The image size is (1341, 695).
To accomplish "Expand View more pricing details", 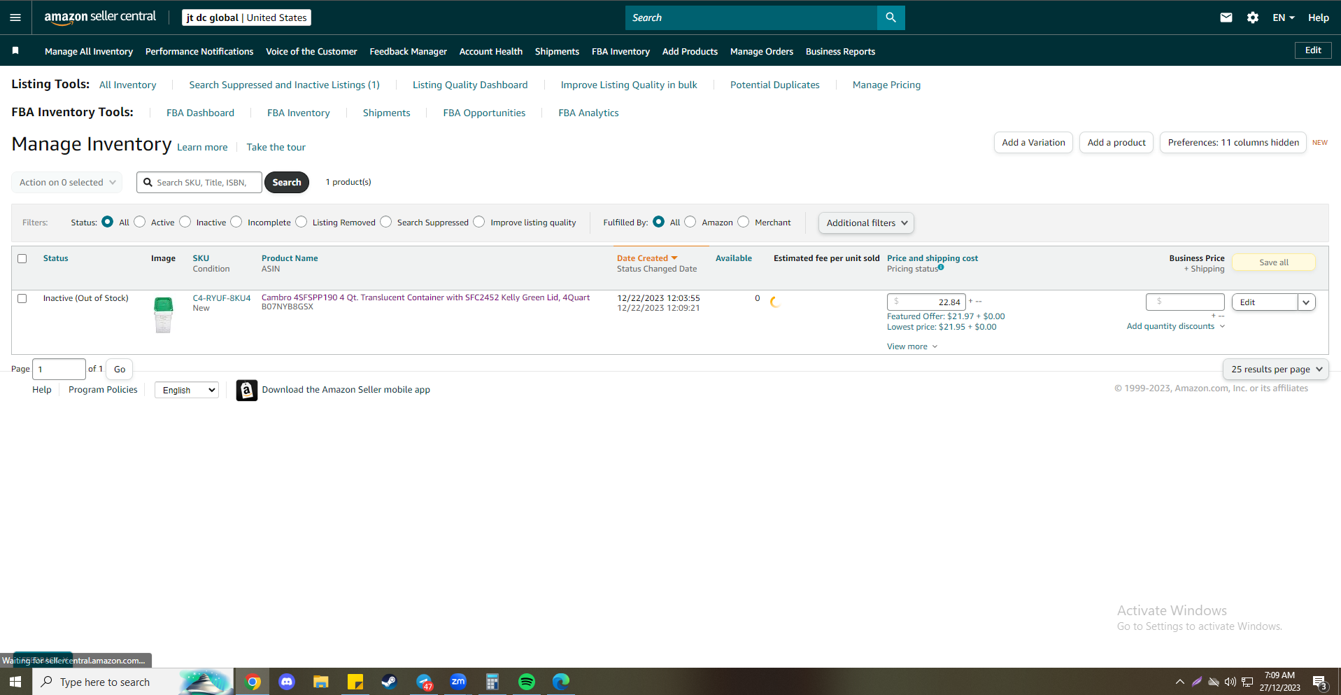I will 912,346.
